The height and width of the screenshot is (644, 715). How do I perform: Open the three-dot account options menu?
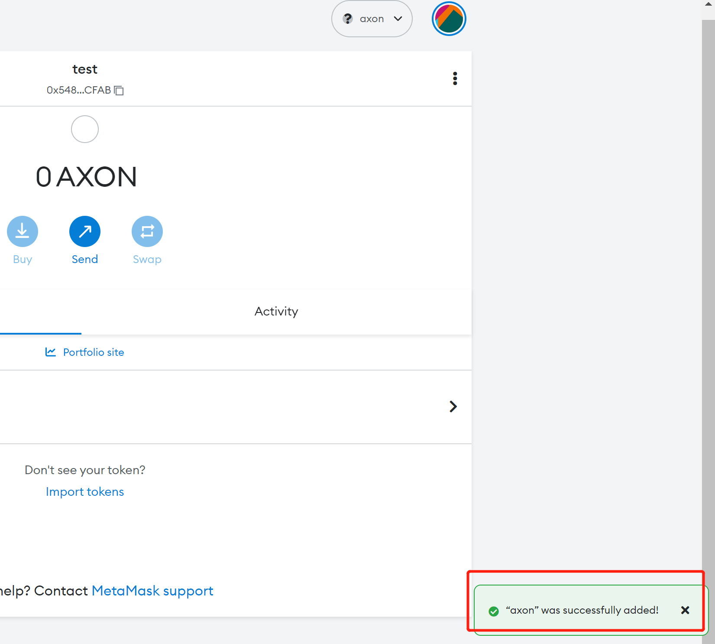(x=455, y=78)
